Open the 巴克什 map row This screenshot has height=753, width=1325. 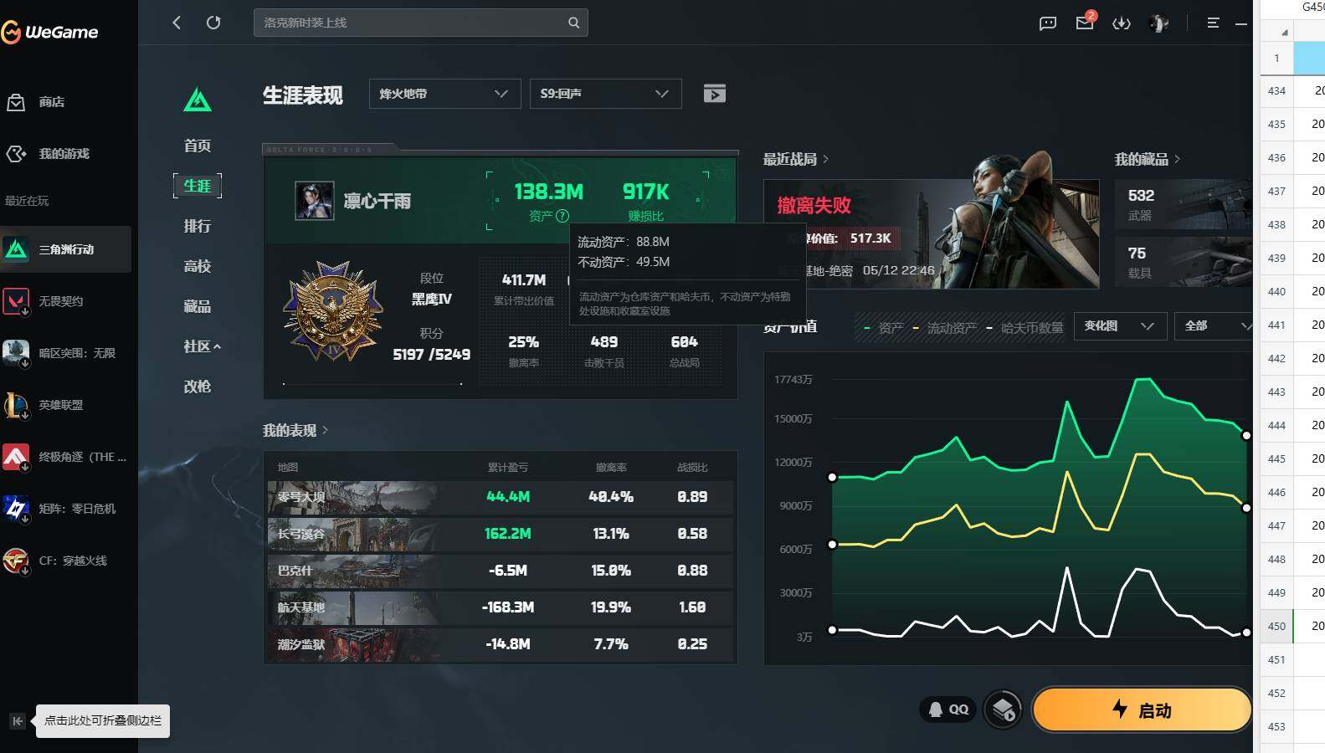(x=501, y=571)
